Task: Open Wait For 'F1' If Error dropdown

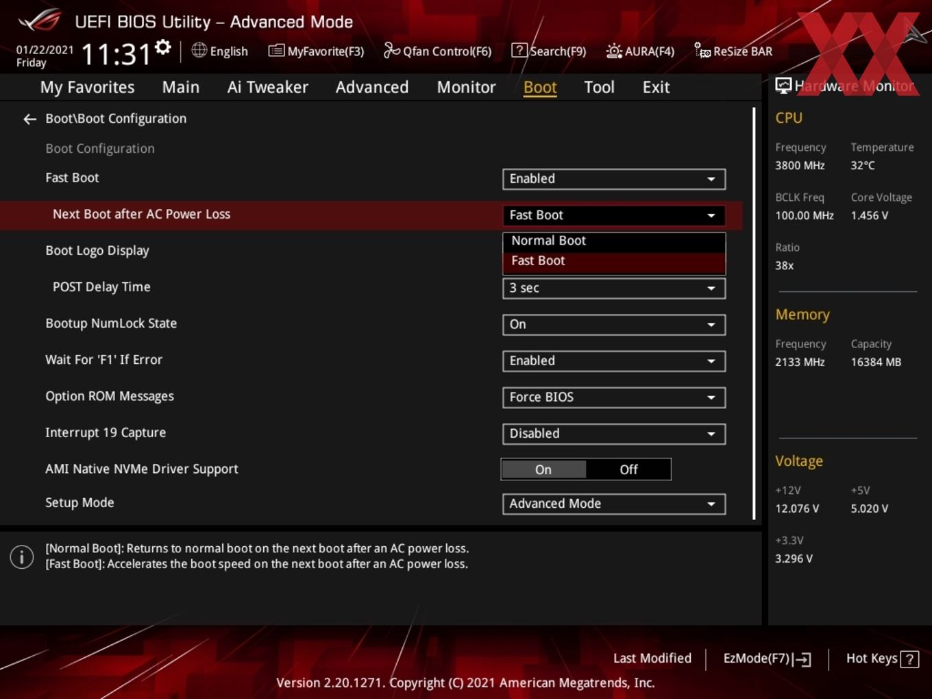Action: [614, 361]
